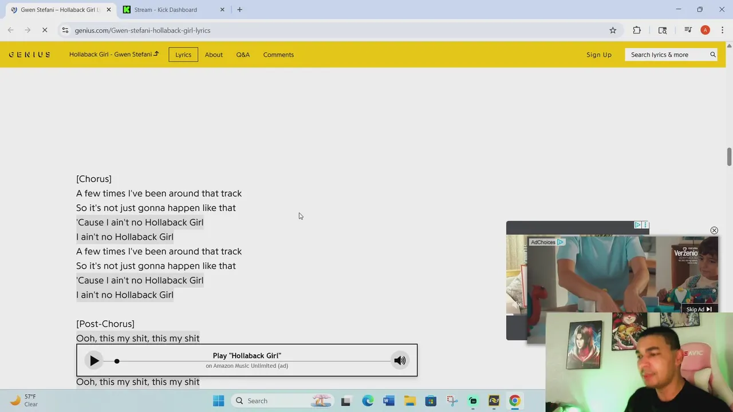This screenshot has height=412, width=733.
Task: Open Snipping Tool from taskbar
Action: 452,401
